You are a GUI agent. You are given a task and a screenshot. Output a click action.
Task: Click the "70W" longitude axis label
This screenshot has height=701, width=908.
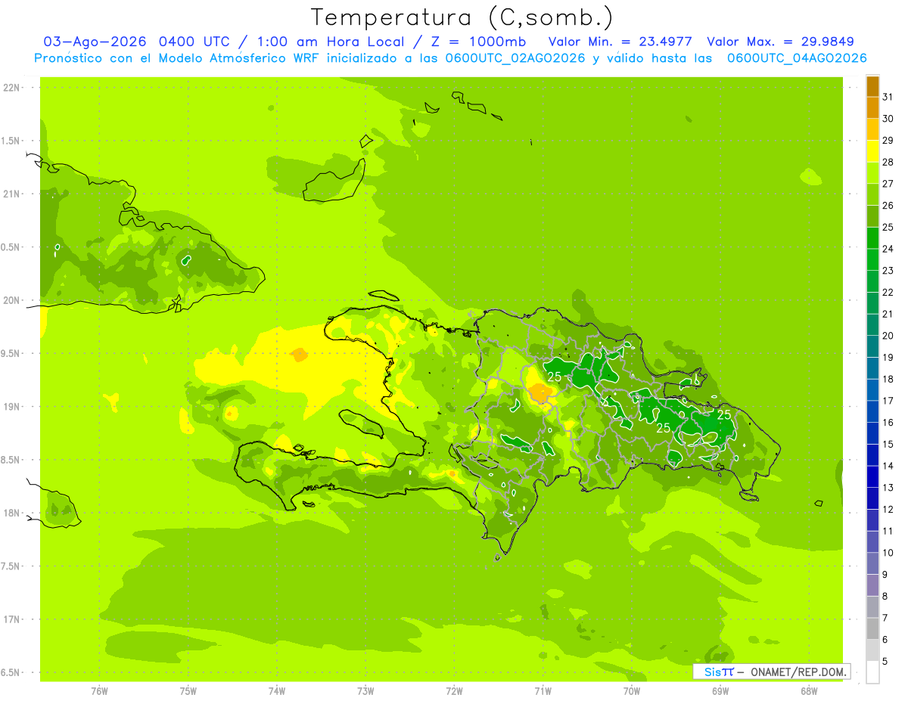click(632, 691)
